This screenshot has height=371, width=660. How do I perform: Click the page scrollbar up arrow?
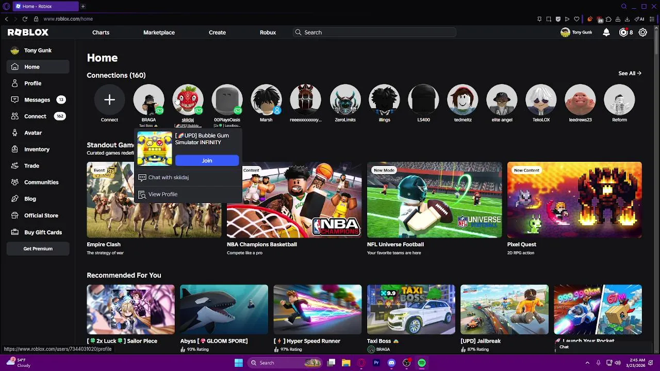coord(656,28)
